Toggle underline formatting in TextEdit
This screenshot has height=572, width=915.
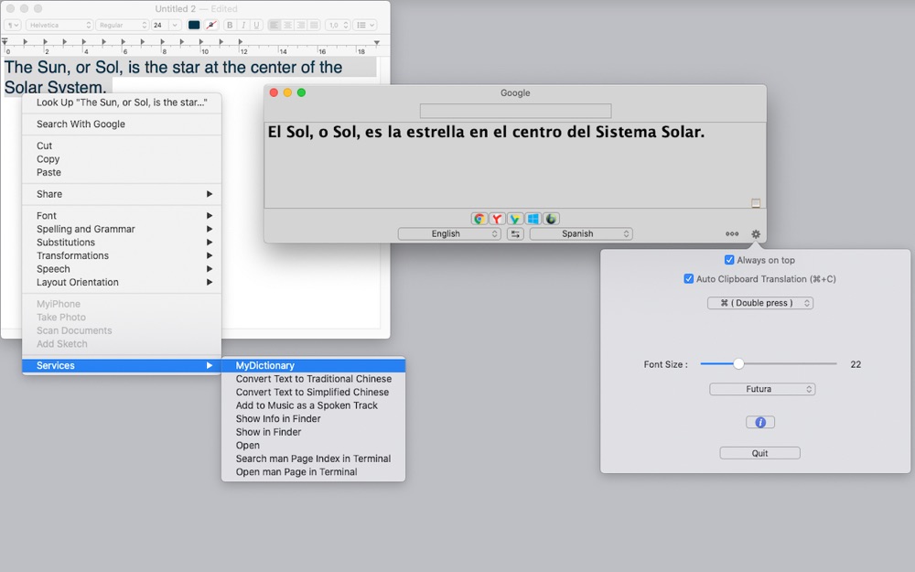[256, 25]
